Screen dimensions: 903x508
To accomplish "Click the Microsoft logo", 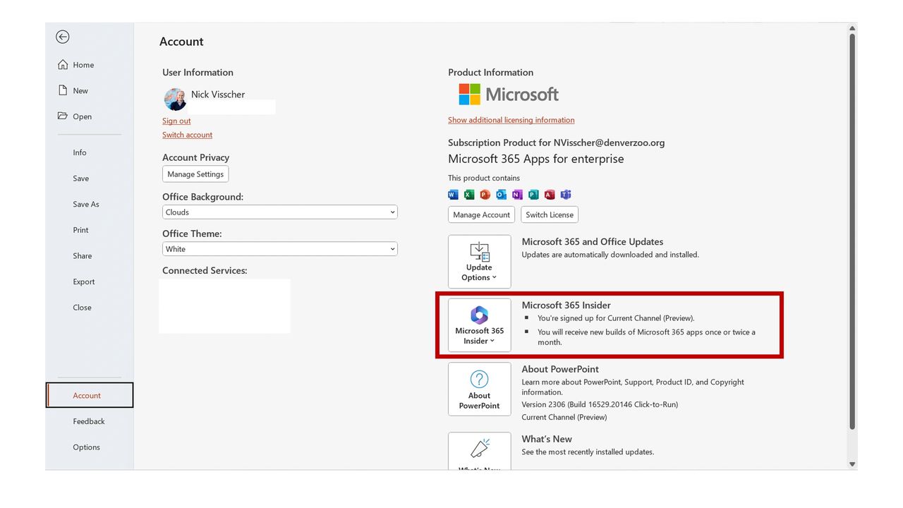I will (509, 95).
